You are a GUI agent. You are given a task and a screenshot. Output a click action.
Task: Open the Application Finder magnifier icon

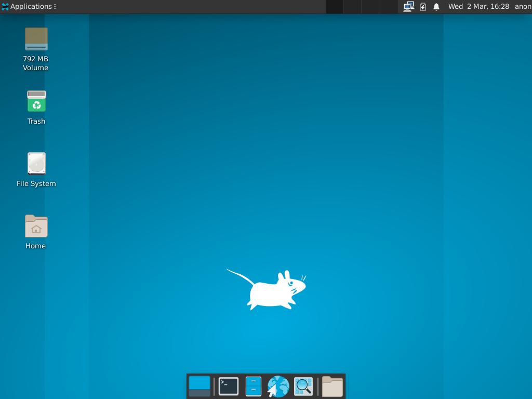(x=303, y=386)
